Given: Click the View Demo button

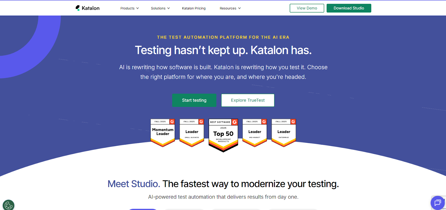Looking at the screenshot, I should [307, 8].
